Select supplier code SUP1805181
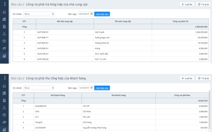212x132 pixels. [43, 43]
